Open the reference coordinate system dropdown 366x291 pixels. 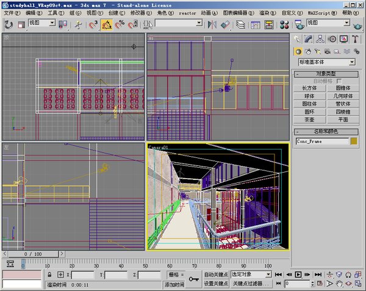[42, 23]
